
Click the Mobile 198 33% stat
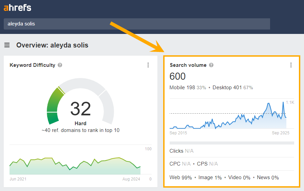point(188,88)
